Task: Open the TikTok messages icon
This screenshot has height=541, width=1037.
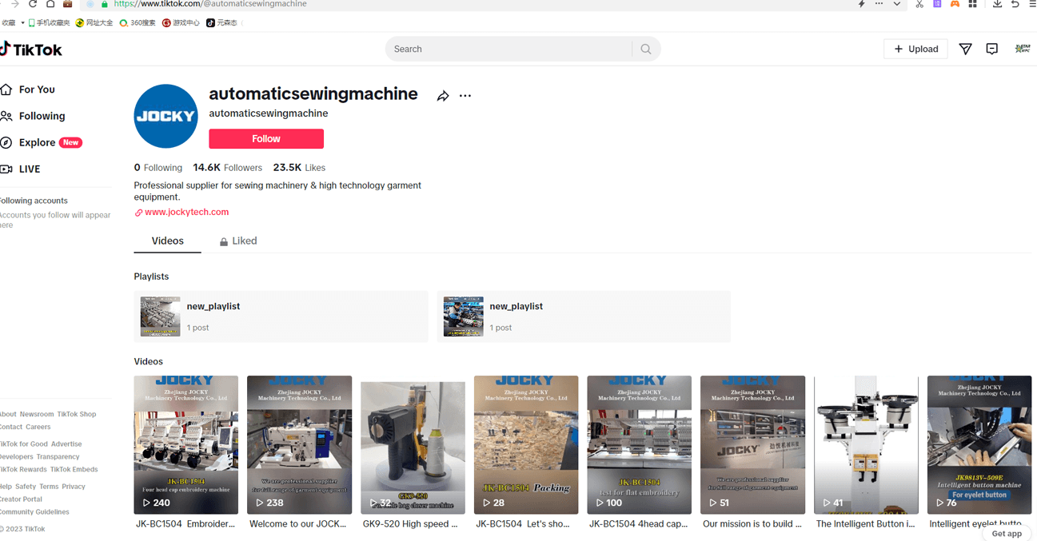Action: point(965,50)
